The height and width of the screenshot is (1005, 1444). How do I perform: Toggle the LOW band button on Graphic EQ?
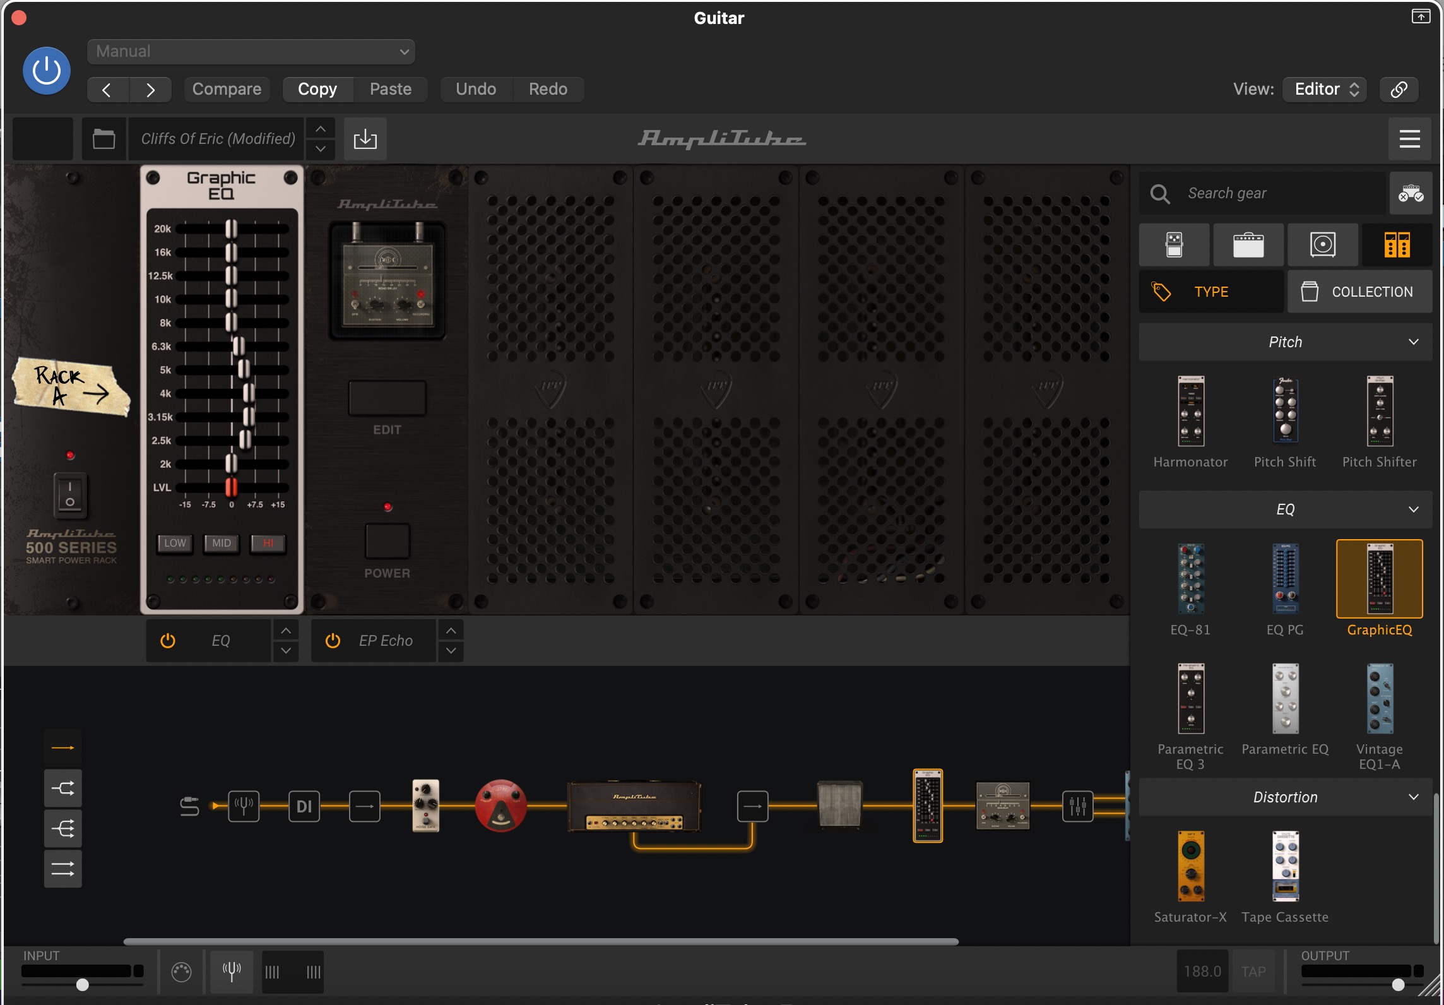tap(175, 544)
